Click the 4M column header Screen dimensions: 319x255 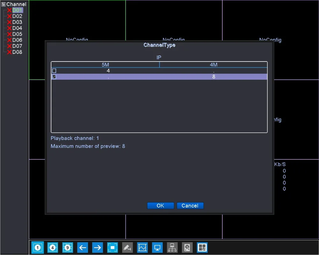coord(213,65)
